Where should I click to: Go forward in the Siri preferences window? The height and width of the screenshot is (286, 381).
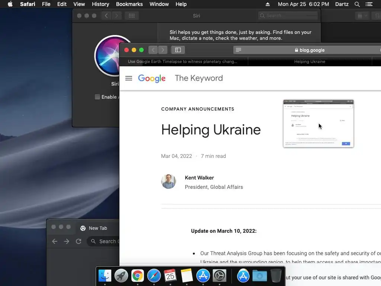point(116,16)
